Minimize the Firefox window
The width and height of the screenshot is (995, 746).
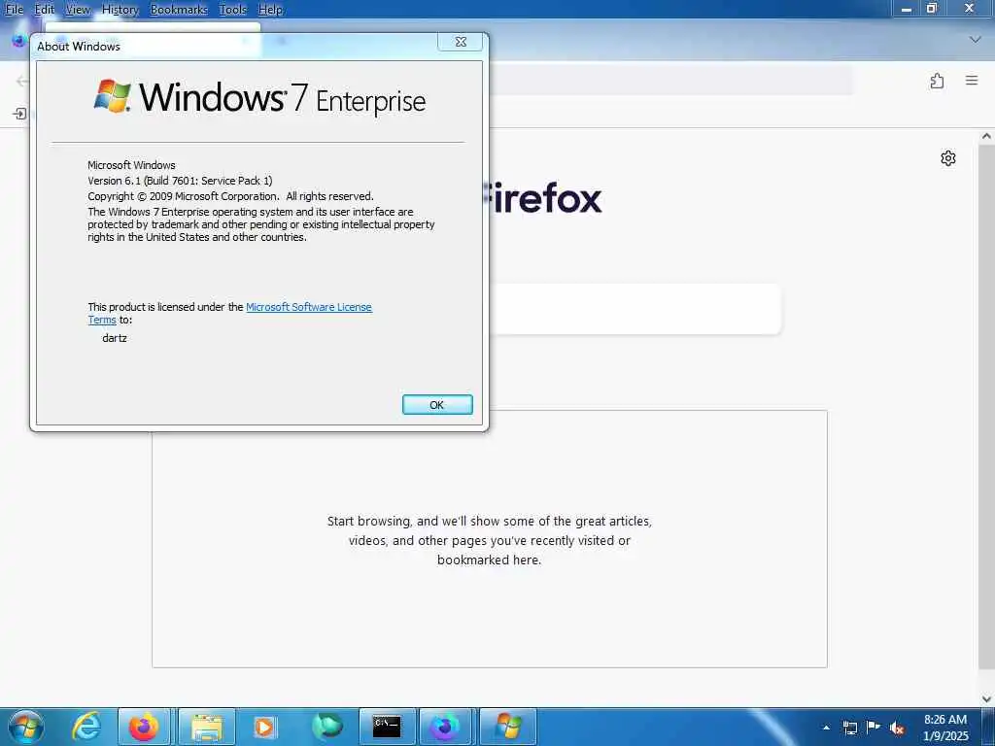907,9
